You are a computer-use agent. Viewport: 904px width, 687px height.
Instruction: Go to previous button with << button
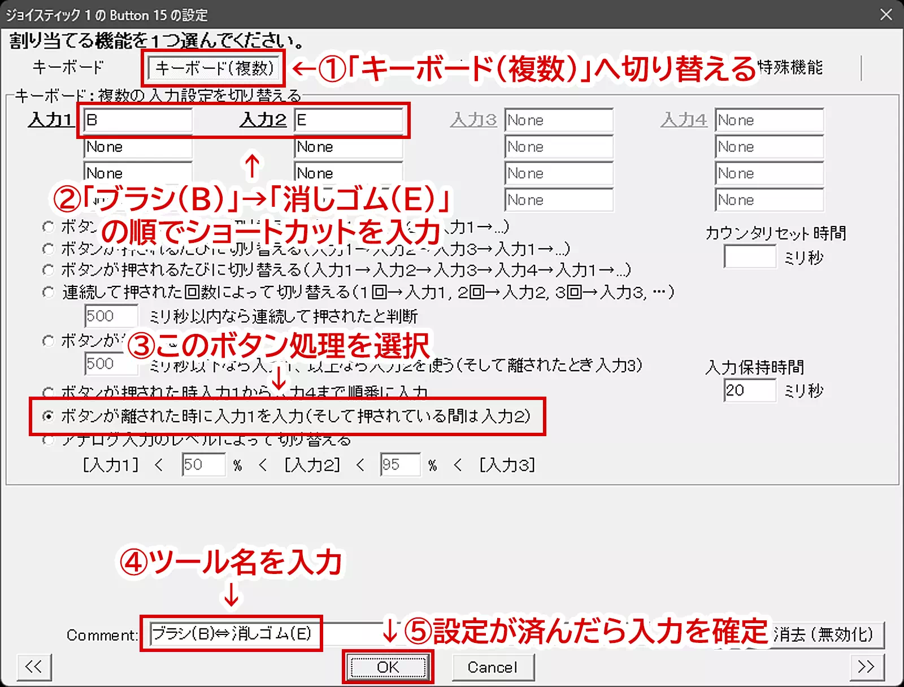[34, 667]
